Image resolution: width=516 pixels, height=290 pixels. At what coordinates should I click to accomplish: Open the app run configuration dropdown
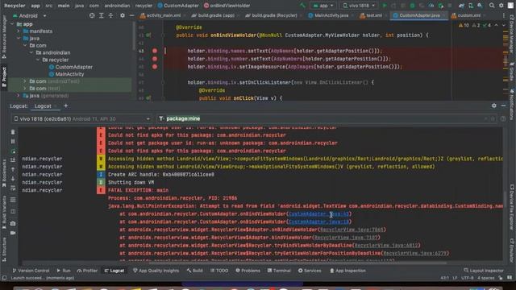323,6
